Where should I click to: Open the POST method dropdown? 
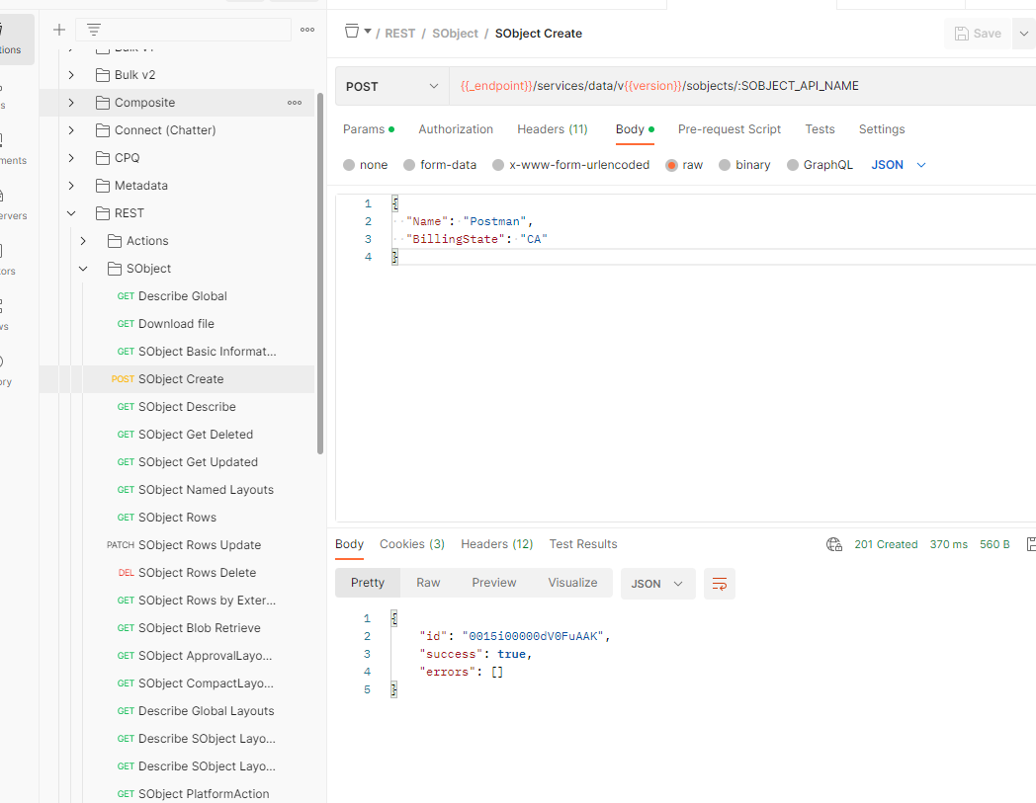392,87
